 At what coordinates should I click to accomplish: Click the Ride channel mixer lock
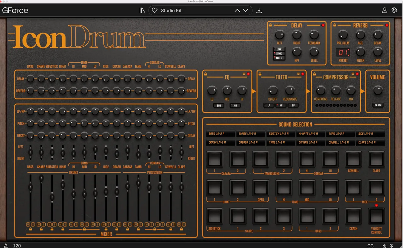(x=106, y=229)
